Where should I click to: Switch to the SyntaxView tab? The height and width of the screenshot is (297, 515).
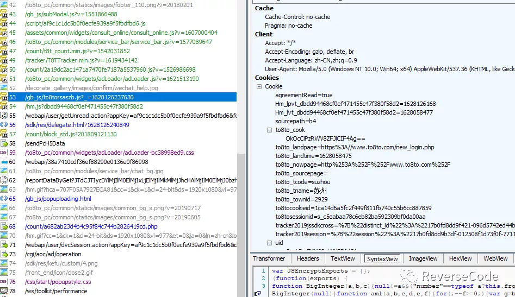click(382, 258)
